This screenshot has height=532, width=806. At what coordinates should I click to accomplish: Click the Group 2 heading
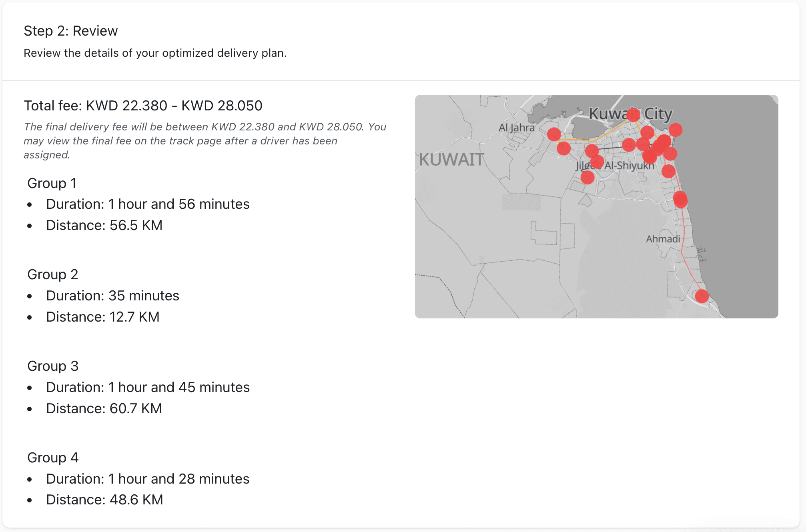[x=52, y=274]
